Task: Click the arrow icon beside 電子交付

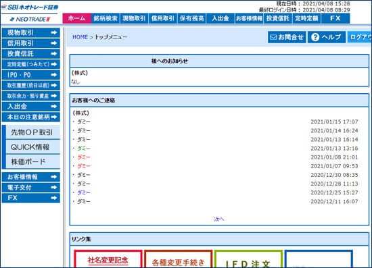Action: click(x=54, y=188)
